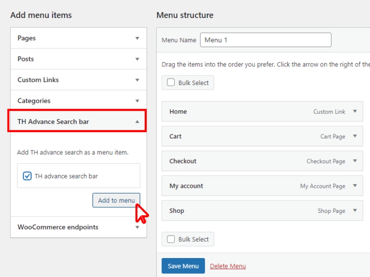Click the Add to menu button
The height and width of the screenshot is (277, 370).
[x=117, y=200]
